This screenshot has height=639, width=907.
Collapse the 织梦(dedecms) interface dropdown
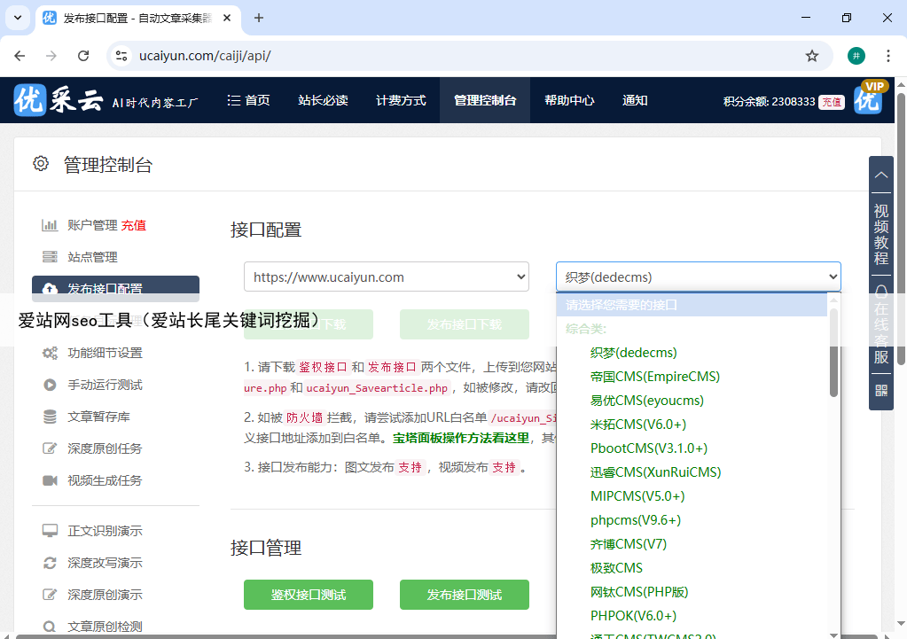(x=698, y=277)
